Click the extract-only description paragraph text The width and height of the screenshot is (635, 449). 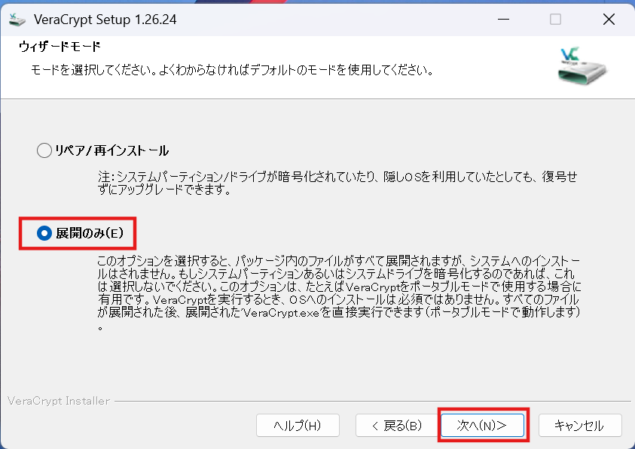[340, 293]
